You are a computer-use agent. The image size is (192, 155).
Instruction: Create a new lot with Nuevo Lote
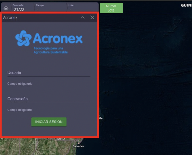click(111, 8)
